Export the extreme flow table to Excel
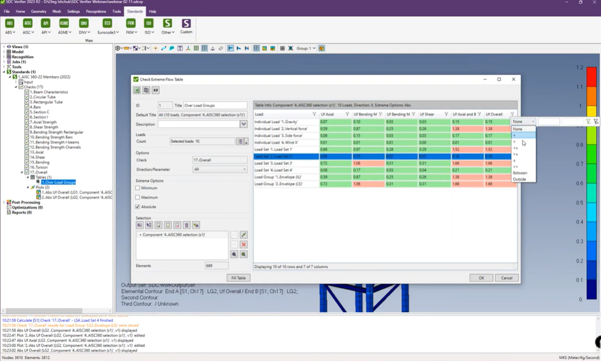Viewport: 601px width, 361px height. [x=137, y=91]
